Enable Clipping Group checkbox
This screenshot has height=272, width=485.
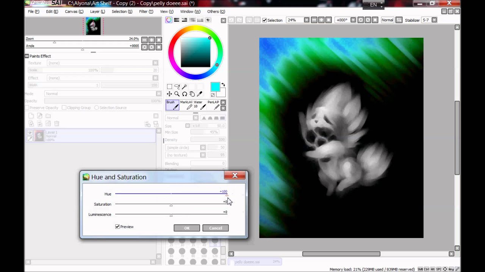coord(64,108)
